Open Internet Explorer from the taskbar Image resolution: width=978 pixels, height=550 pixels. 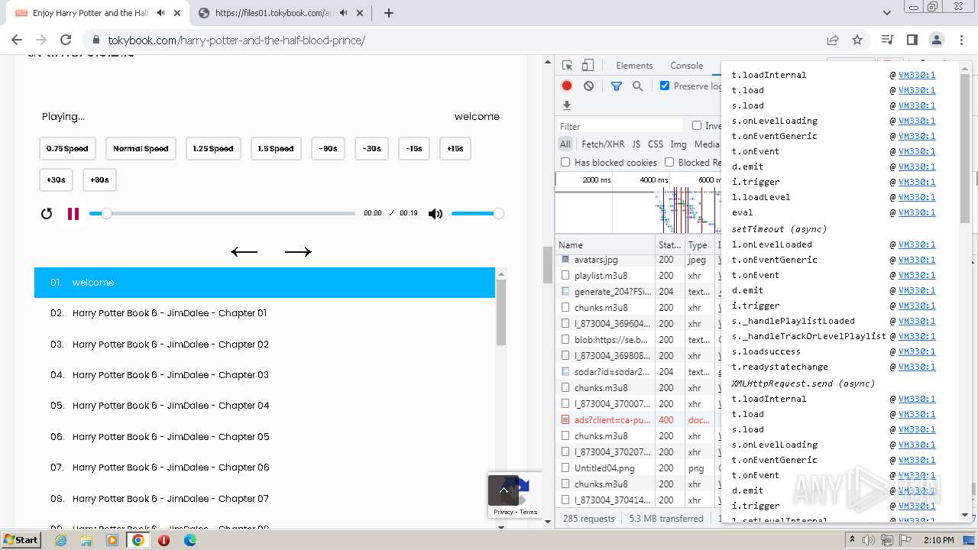click(x=61, y=540)
